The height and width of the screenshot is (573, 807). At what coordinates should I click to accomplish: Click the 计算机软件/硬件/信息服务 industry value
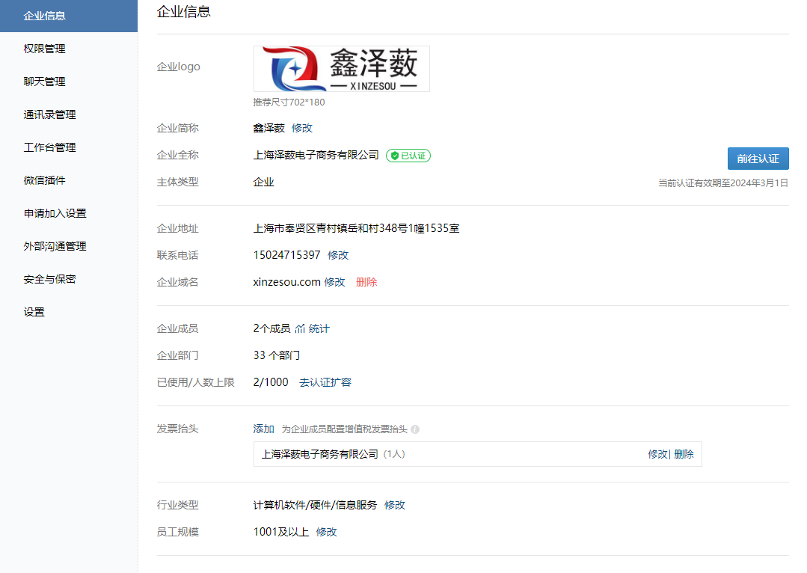315,505
